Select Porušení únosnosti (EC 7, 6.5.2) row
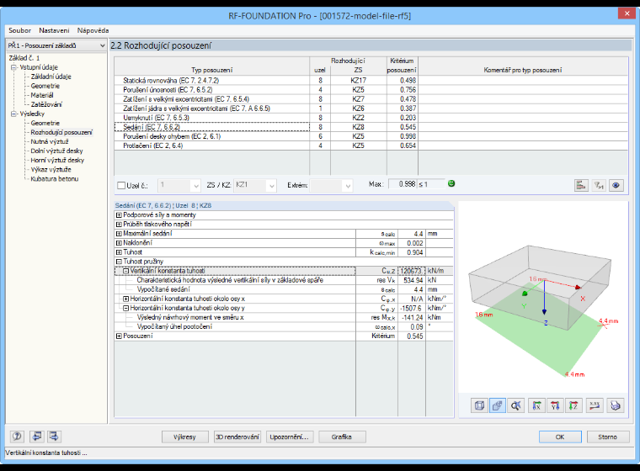 (x=371, y=90)
